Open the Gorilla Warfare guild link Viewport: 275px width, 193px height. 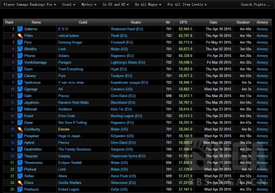pos(70,182)
